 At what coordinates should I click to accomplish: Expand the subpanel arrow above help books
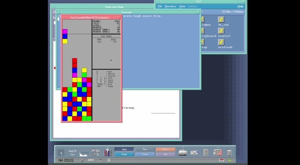click(107, 147)
